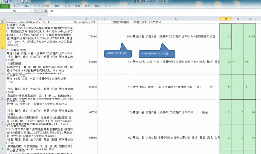Click the select-all corner of the sheet
This screenshot has height=154, width=261.
[3, 19]
